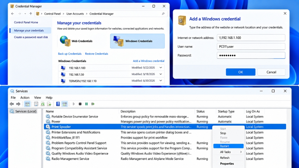Screen dimensions: 299x168
Task: Choose Properties in context menu
Action: (x=228, y=164)
